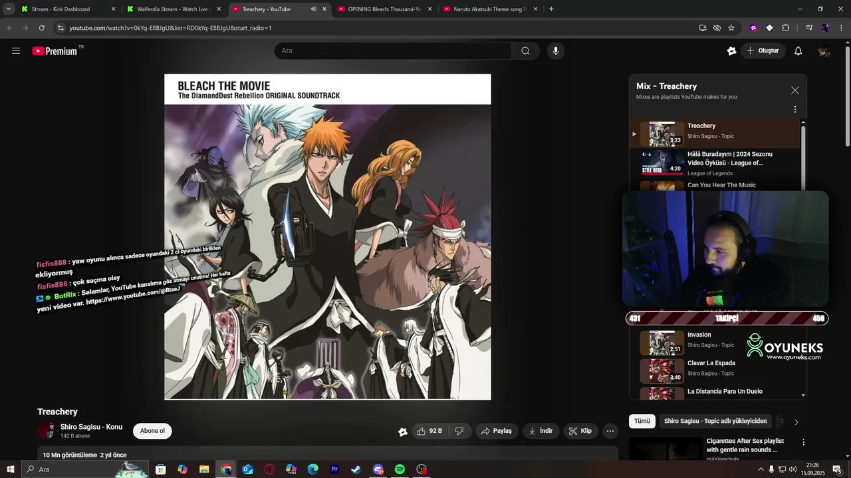Open the YouTube hamburger guide menu
Screen dimensions: 851x478
point(16,50)
